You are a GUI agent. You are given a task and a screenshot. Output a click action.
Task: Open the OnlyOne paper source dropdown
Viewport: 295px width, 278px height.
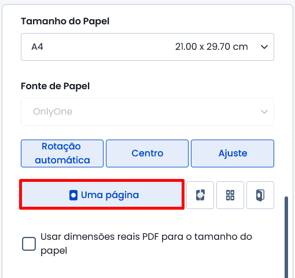tap(147, 112)
